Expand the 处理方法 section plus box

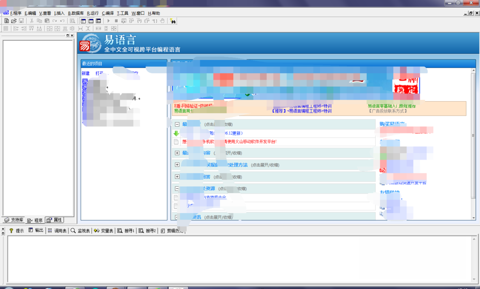(177, 165)
